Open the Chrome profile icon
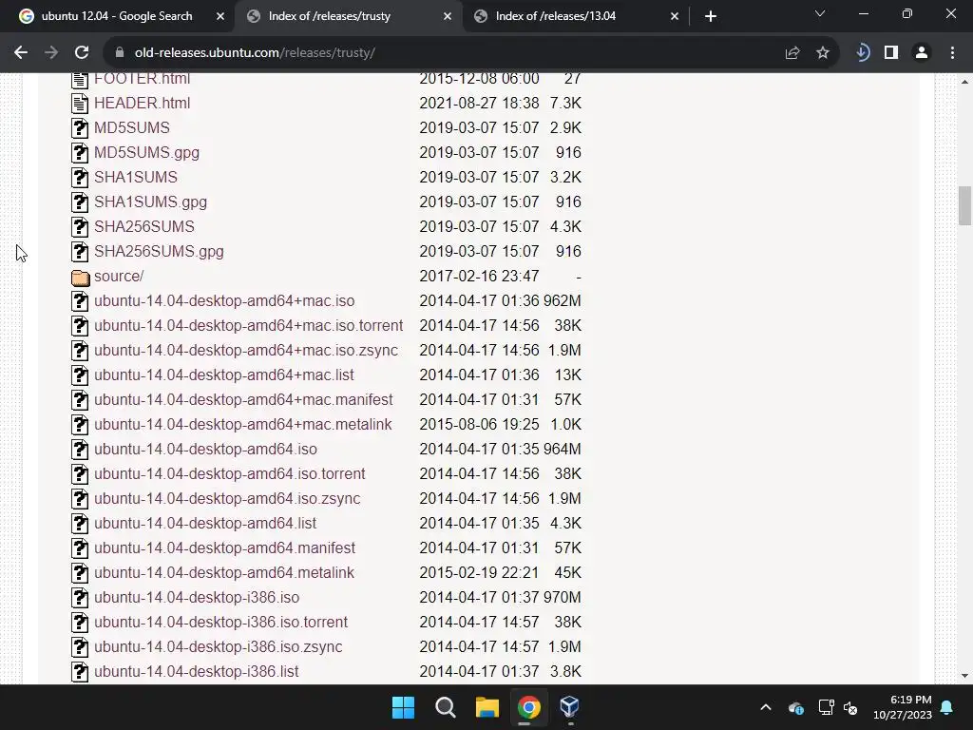 pyautogui.click(x=922, y=53)
